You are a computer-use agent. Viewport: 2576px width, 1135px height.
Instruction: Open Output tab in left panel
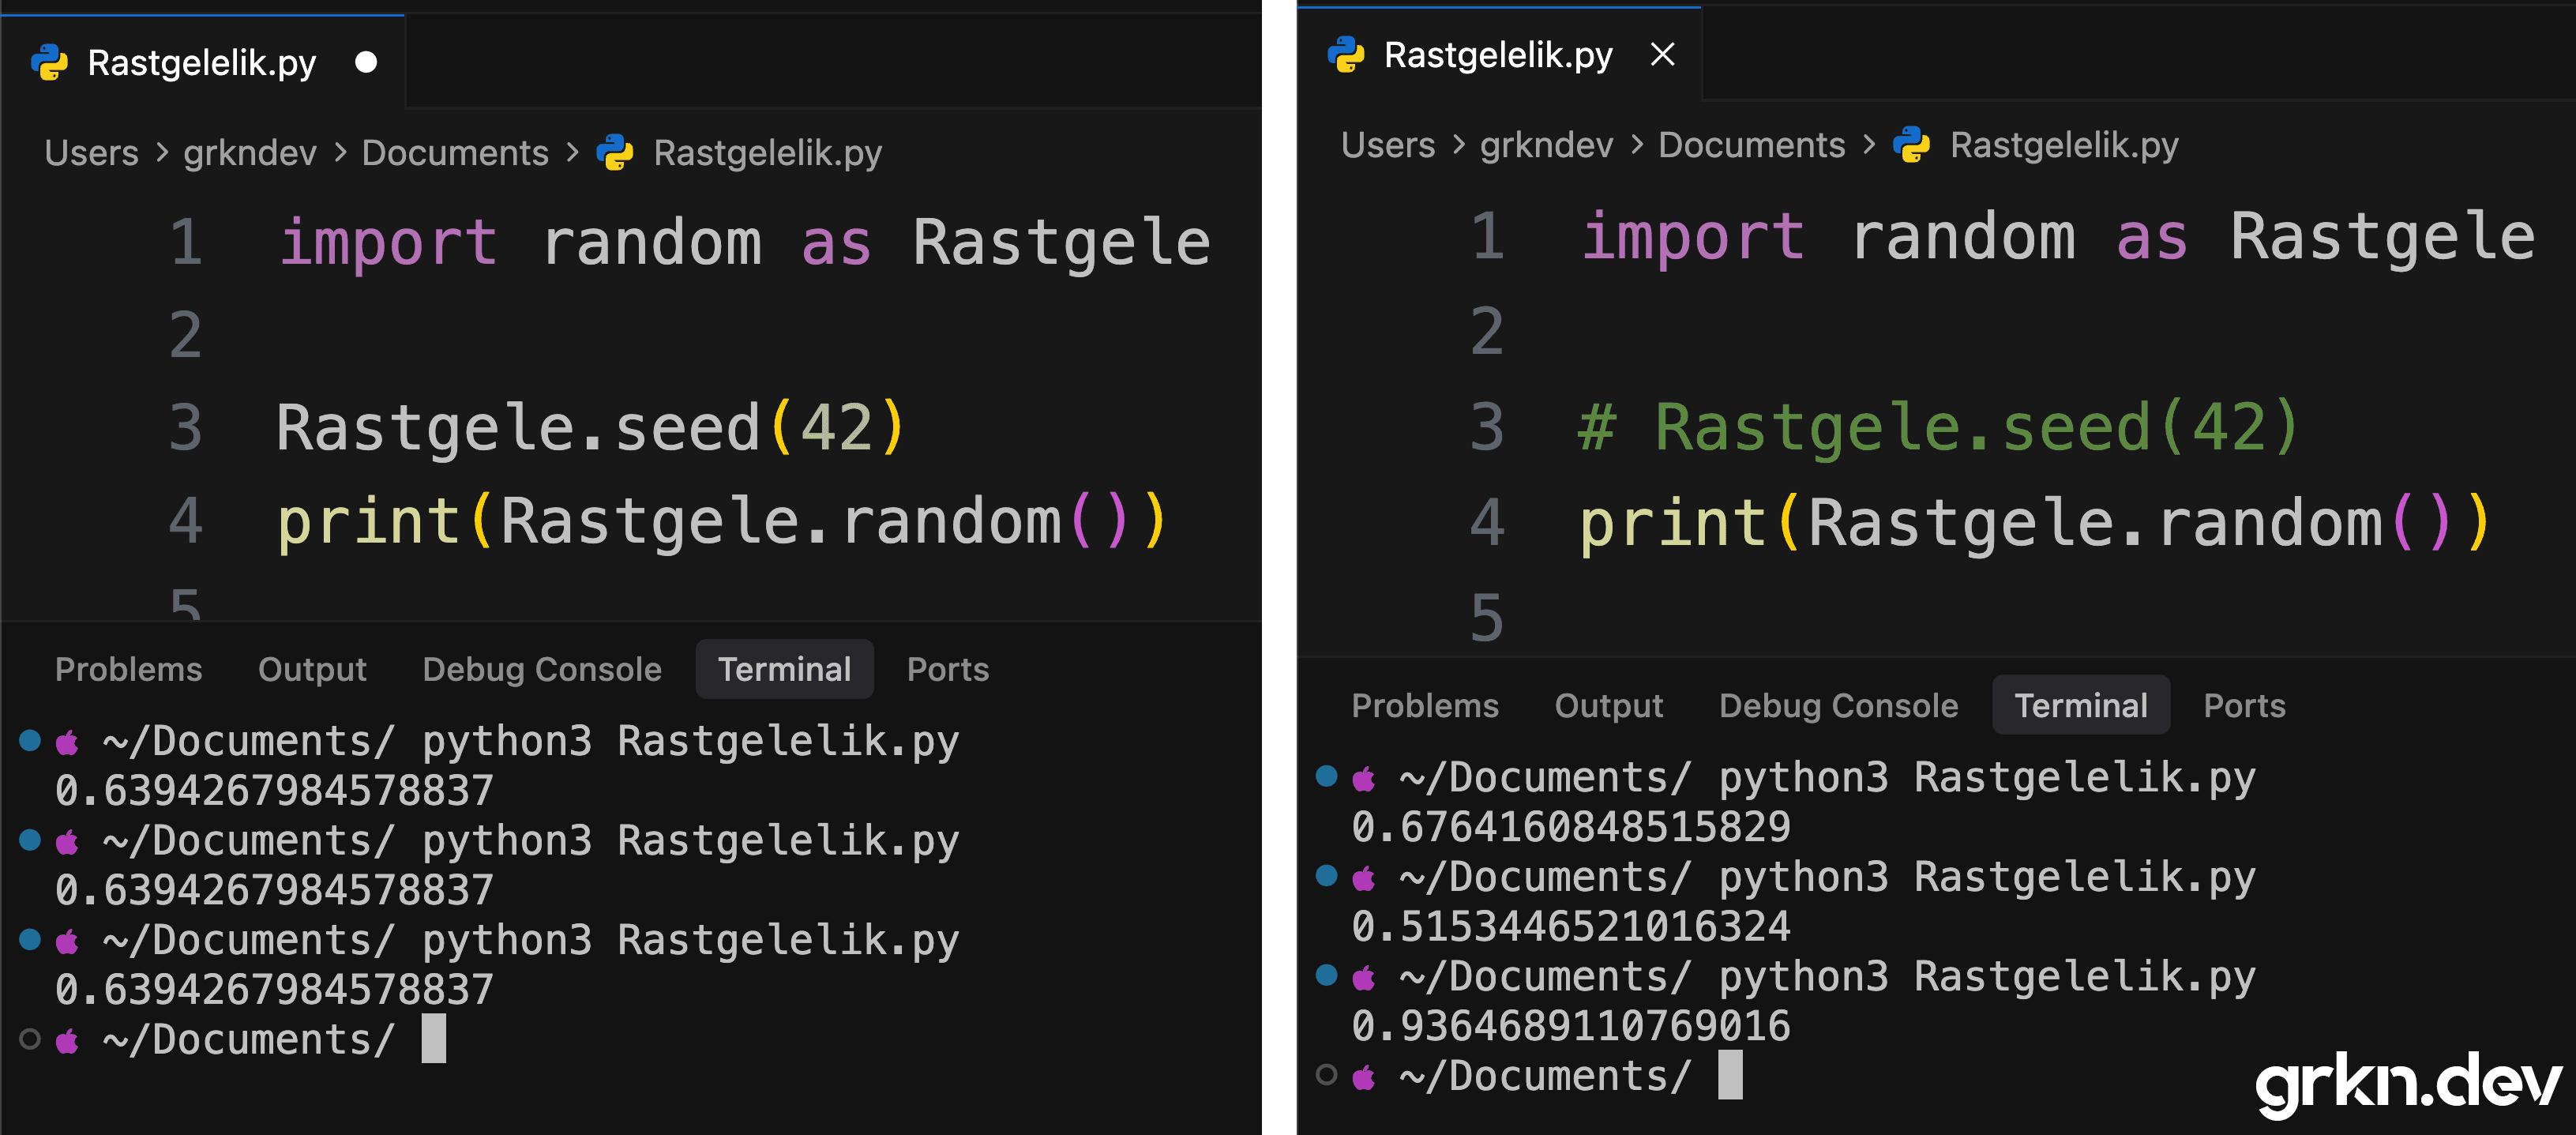[312, 669]
